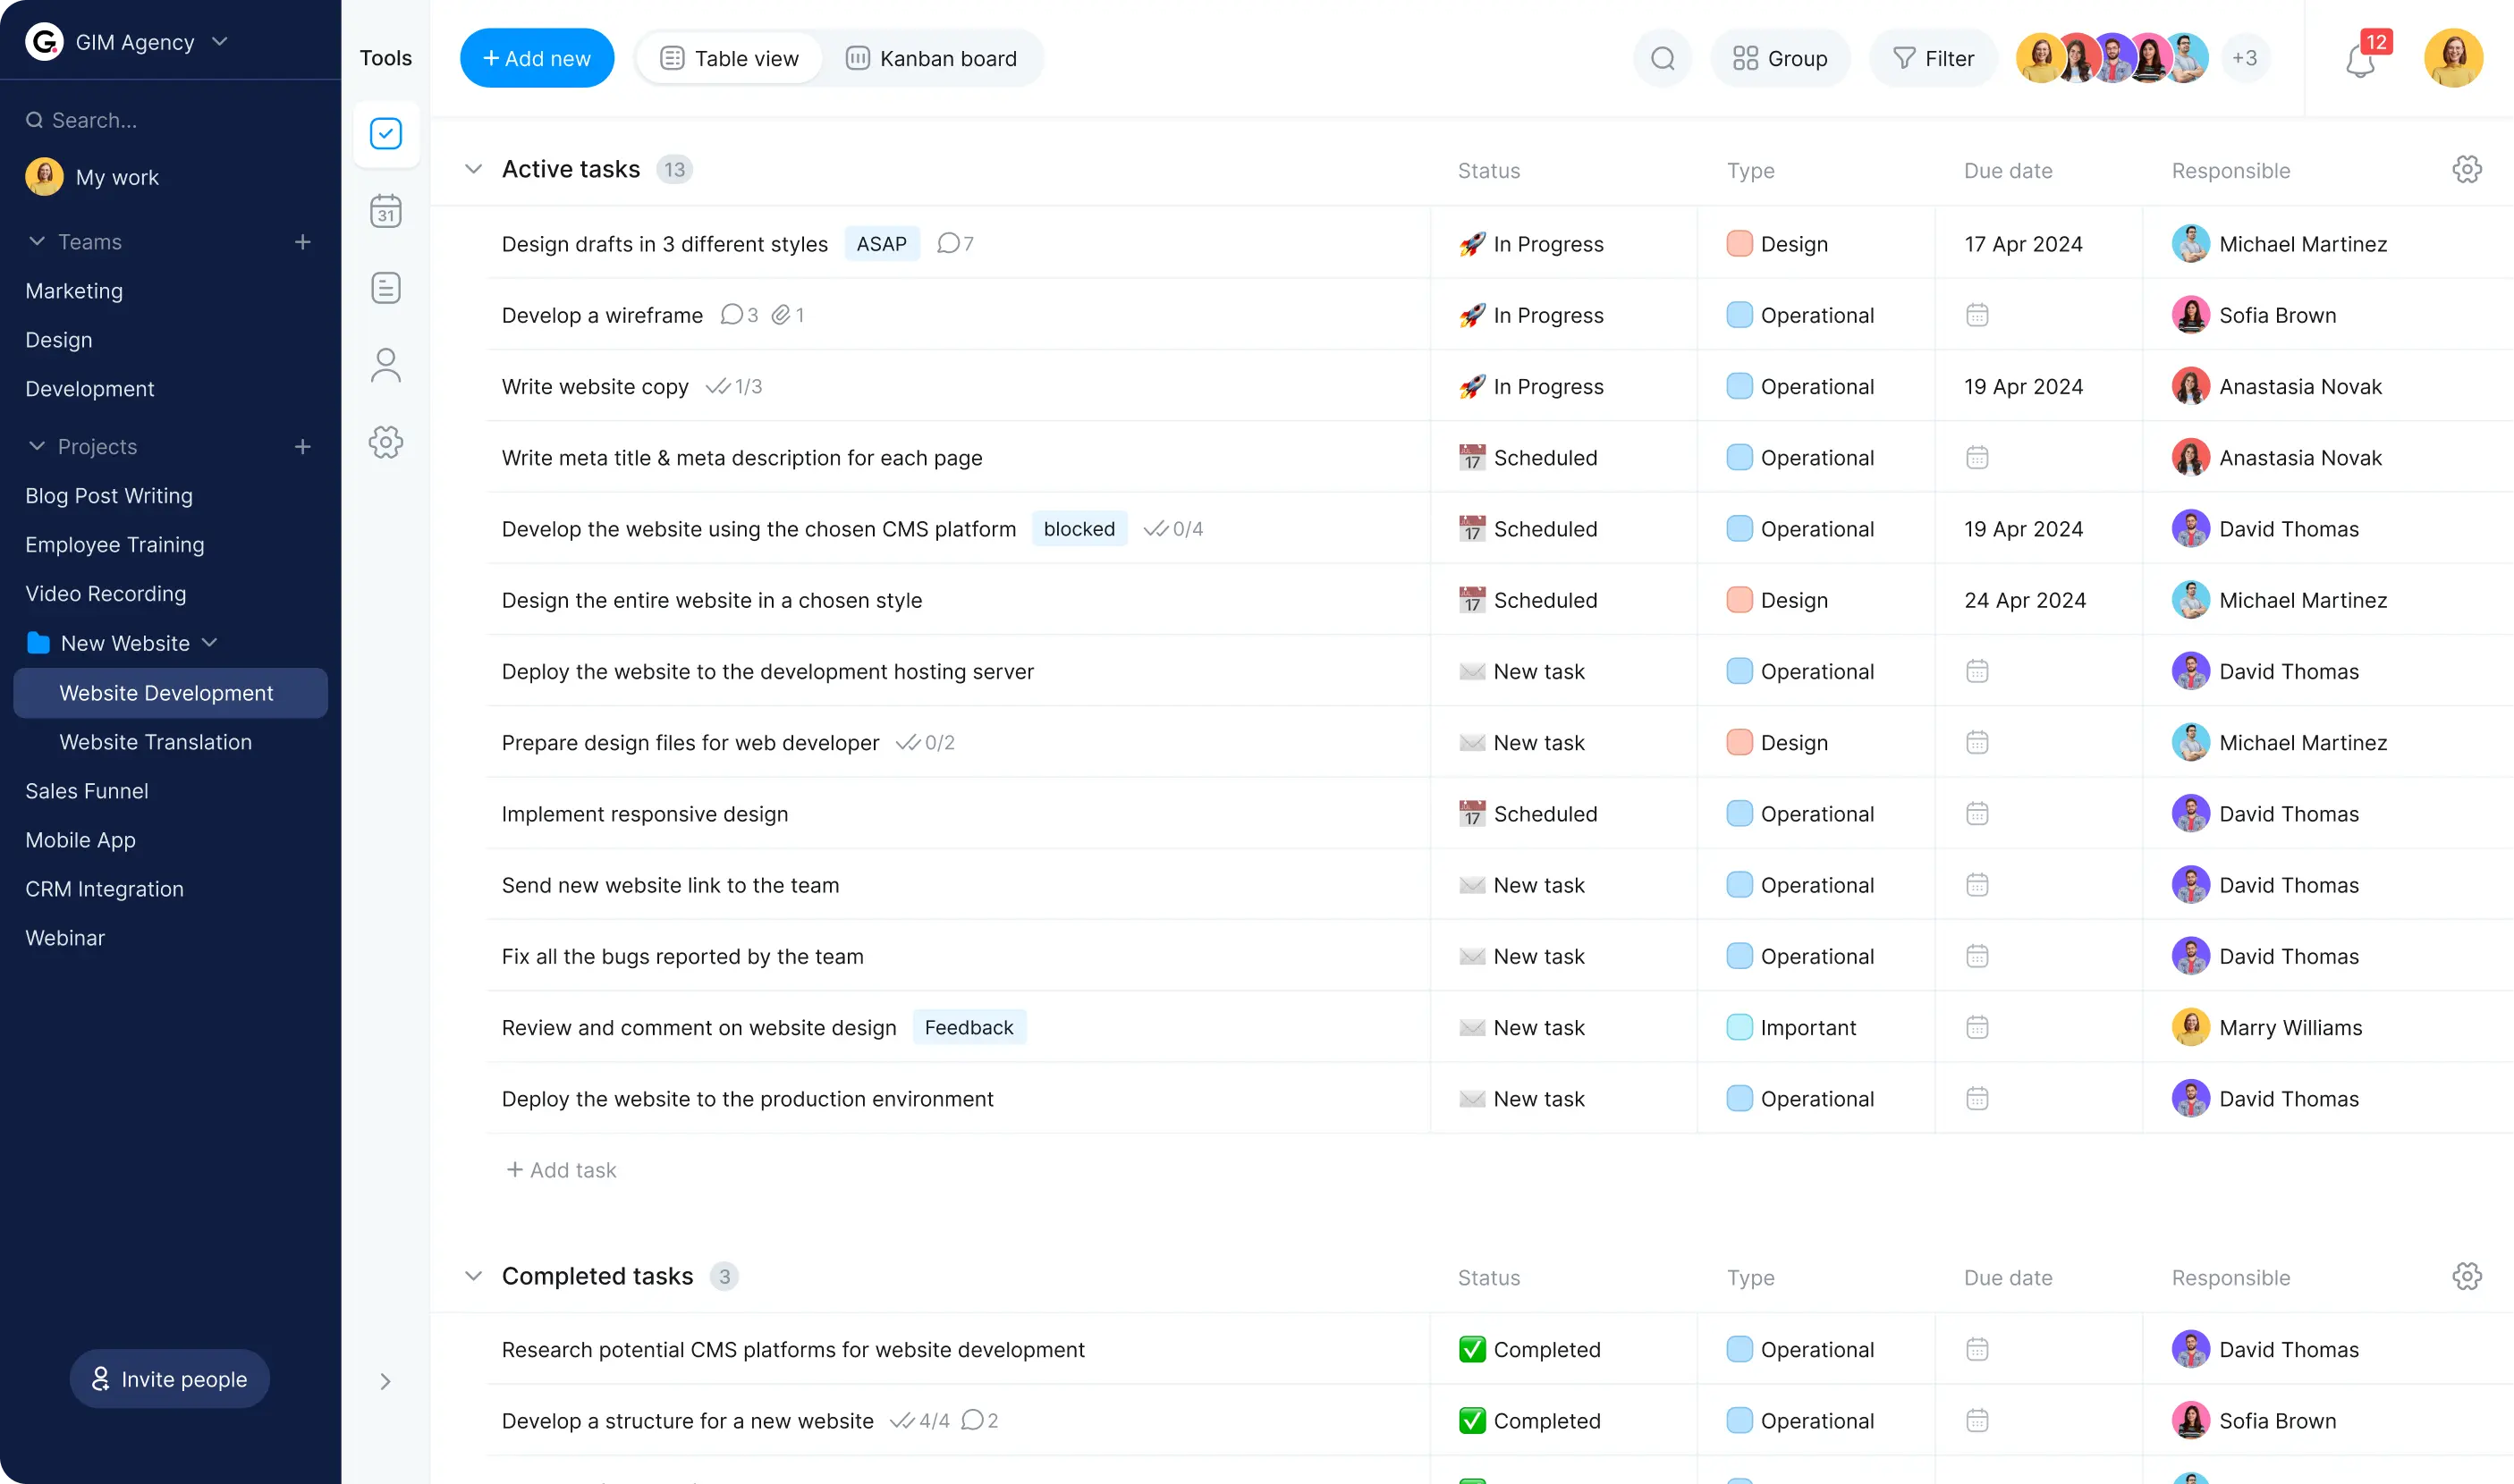The width and height of the screenshot is (2514, 1484).
Task: Open task Send new website link to the team
Action: [670, 885]
